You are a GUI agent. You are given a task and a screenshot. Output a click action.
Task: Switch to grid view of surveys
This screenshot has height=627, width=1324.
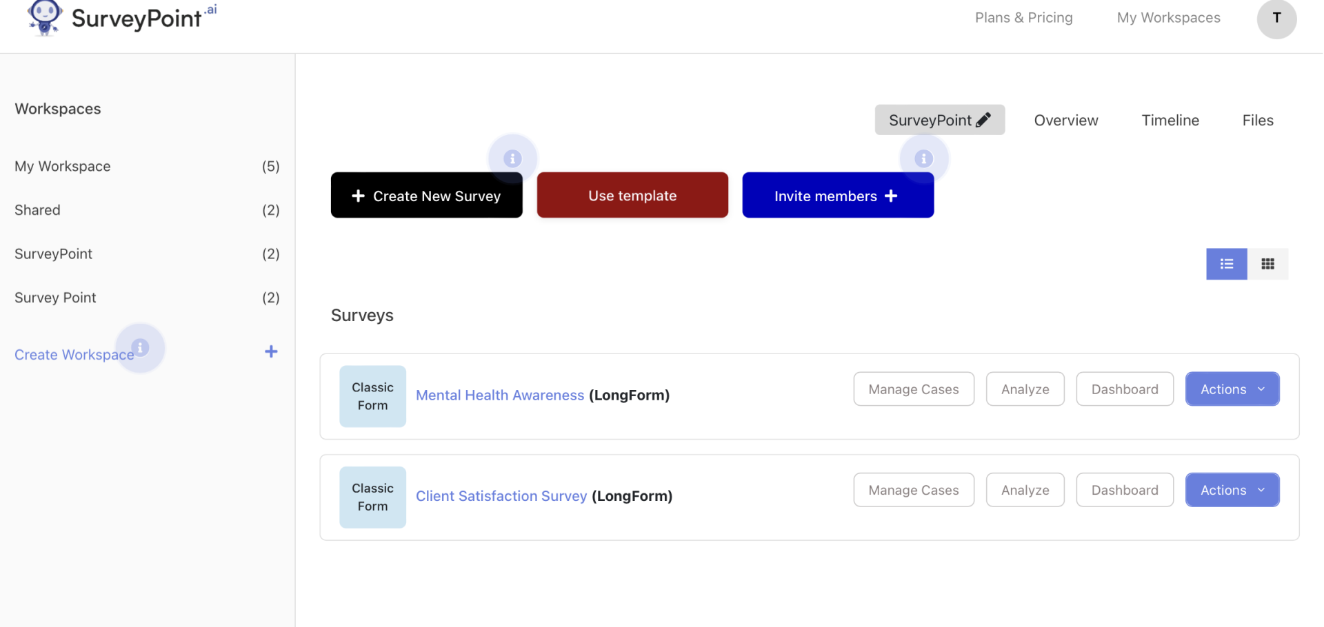tap(1267, 264)
